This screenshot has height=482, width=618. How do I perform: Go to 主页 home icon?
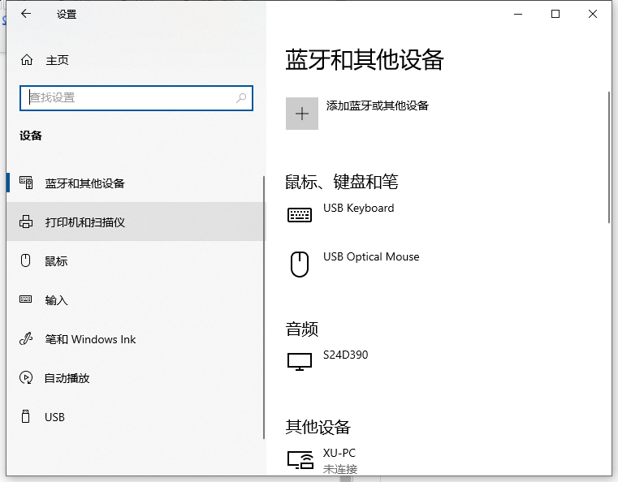[x=27, y=60]
